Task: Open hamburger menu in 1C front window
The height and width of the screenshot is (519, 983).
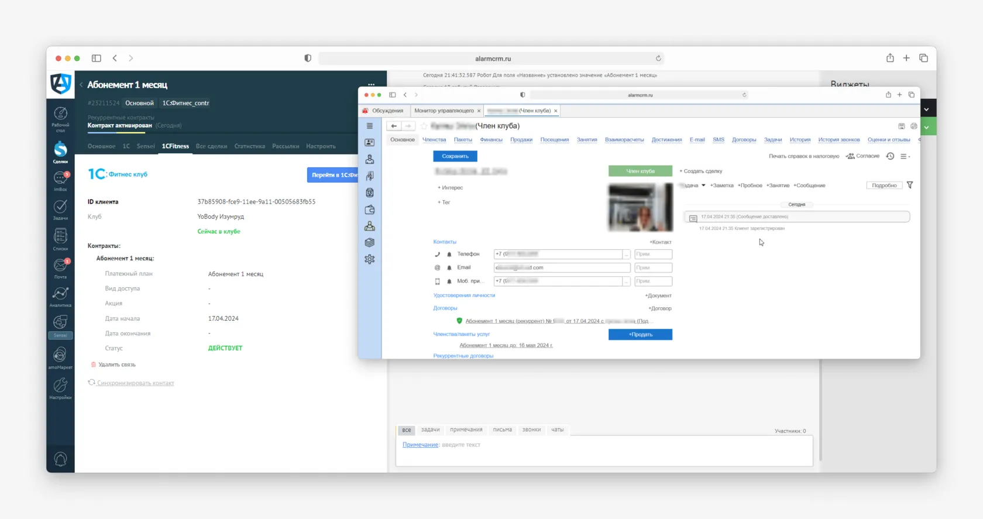Action: [369, 126]
